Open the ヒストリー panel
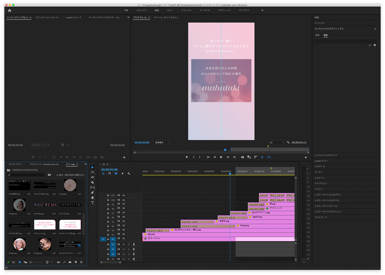The image size is (385, 275). (x=320, y=178)
